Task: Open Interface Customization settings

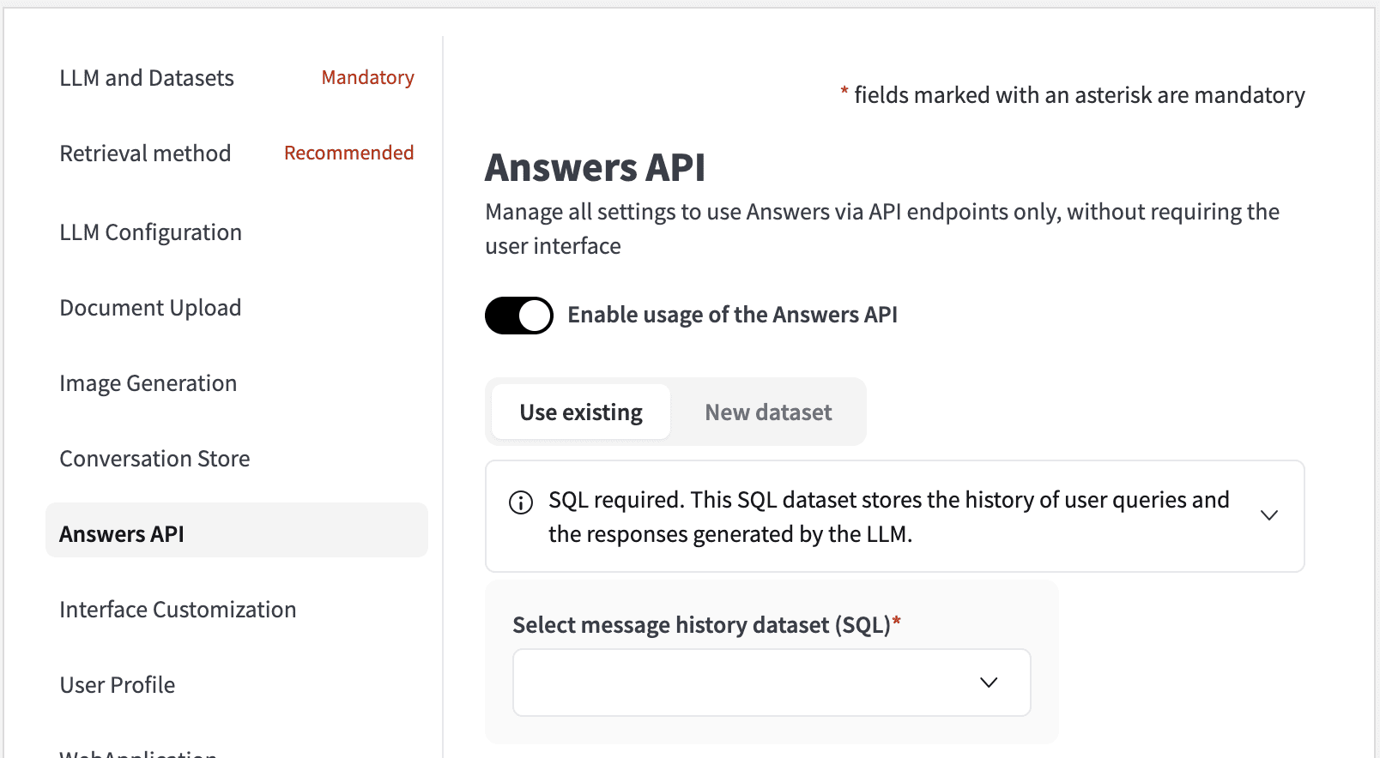Action: (x=177, y=609)
